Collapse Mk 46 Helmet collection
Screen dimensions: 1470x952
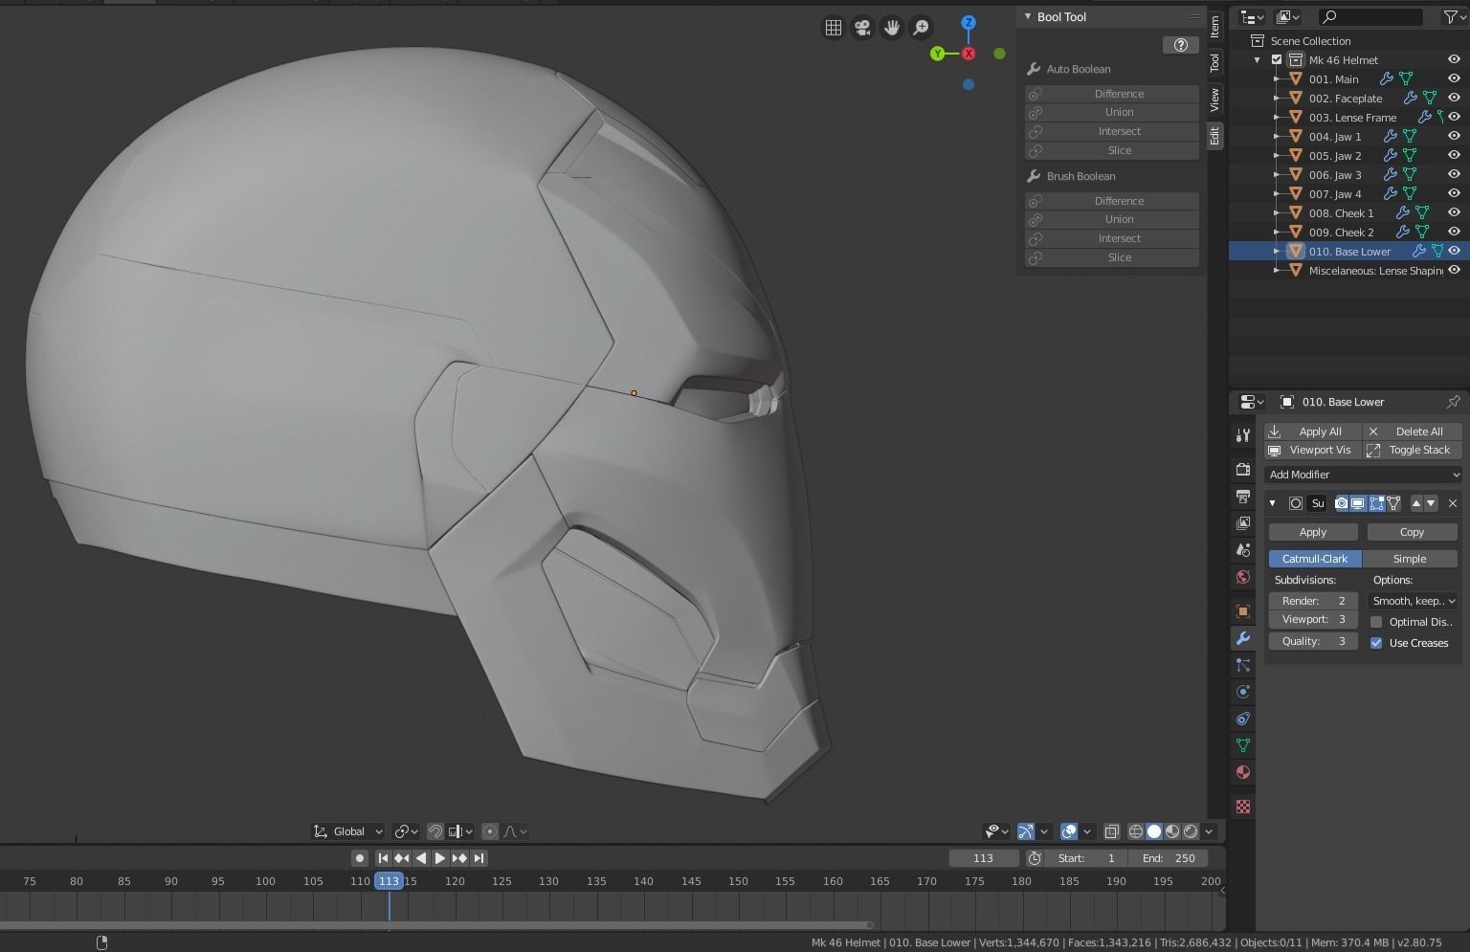[1258, 60]
